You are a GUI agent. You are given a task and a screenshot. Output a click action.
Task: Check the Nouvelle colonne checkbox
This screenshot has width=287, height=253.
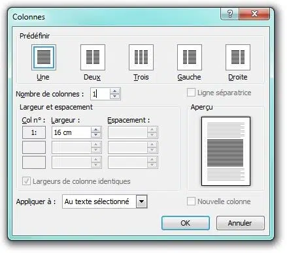click(x=191, y=201)
